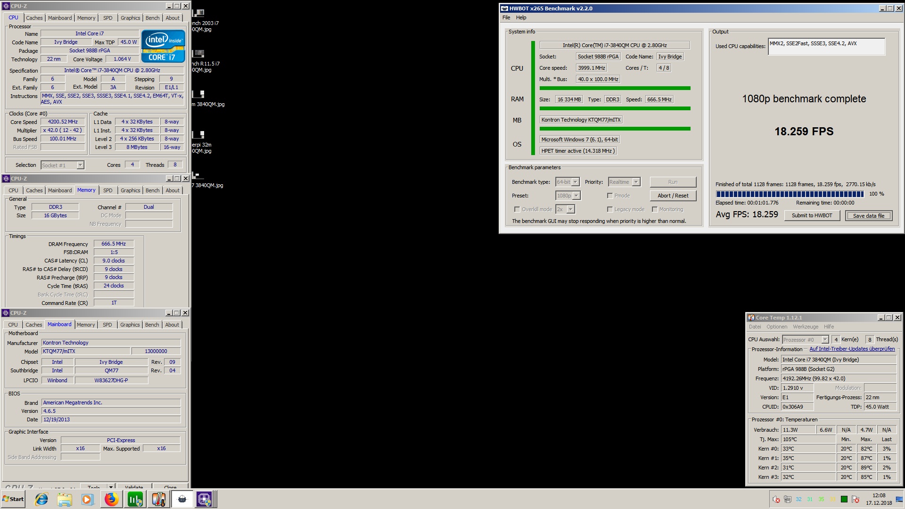Open the Datei menu in Core Temp
Viewport: 905px width, 509px height.
[755, 327]
